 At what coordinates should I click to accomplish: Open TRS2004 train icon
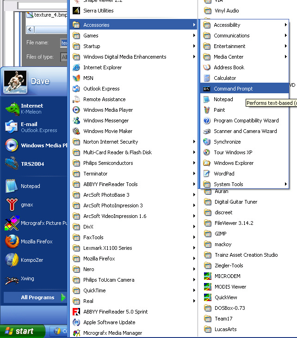pyautogui.click(x=12, y=163)
